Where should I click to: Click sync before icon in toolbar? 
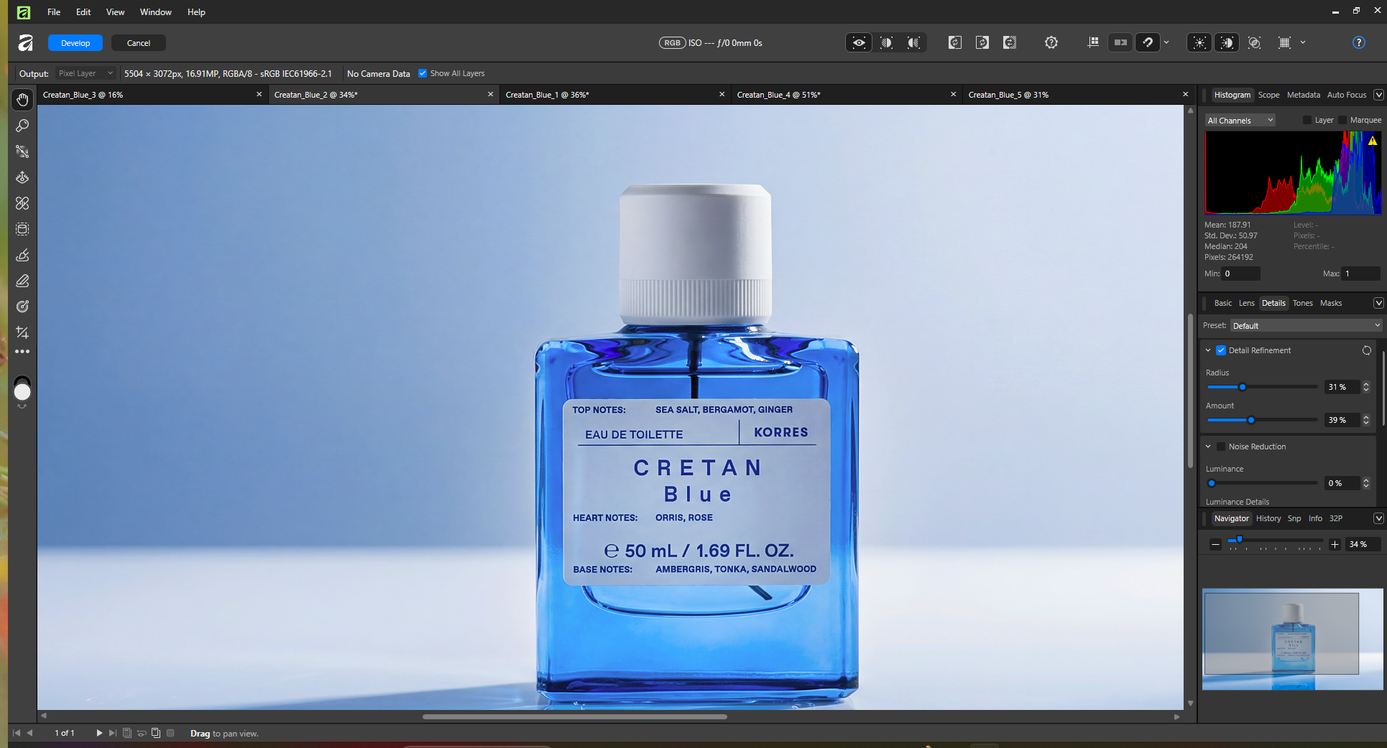[955, 43]
